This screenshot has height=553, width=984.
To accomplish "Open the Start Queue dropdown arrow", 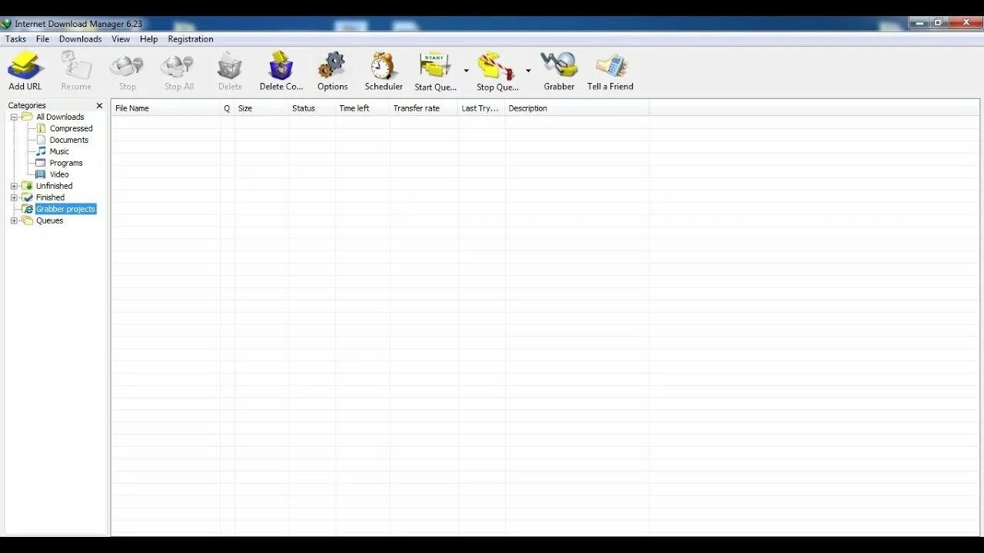I will point(466,71).
